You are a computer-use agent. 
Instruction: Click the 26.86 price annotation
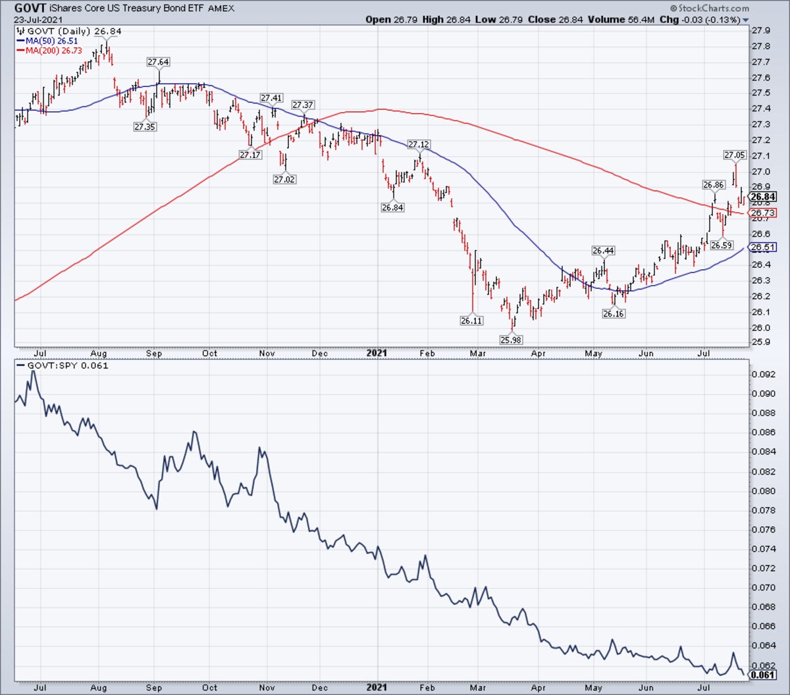coord(714,185)
